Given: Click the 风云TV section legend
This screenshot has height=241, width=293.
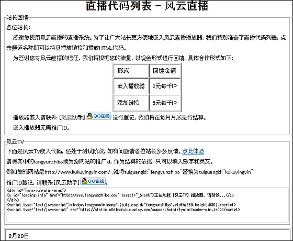Looking at the screenshot, I should pos(15,142).
